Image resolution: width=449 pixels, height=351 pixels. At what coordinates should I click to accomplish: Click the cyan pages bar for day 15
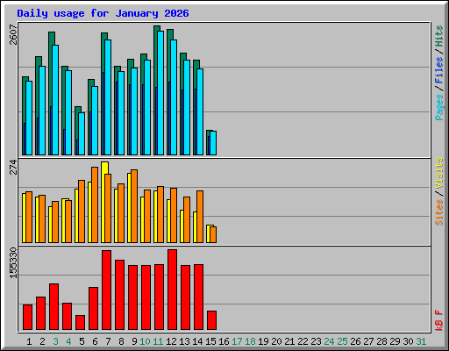[213, 143]
